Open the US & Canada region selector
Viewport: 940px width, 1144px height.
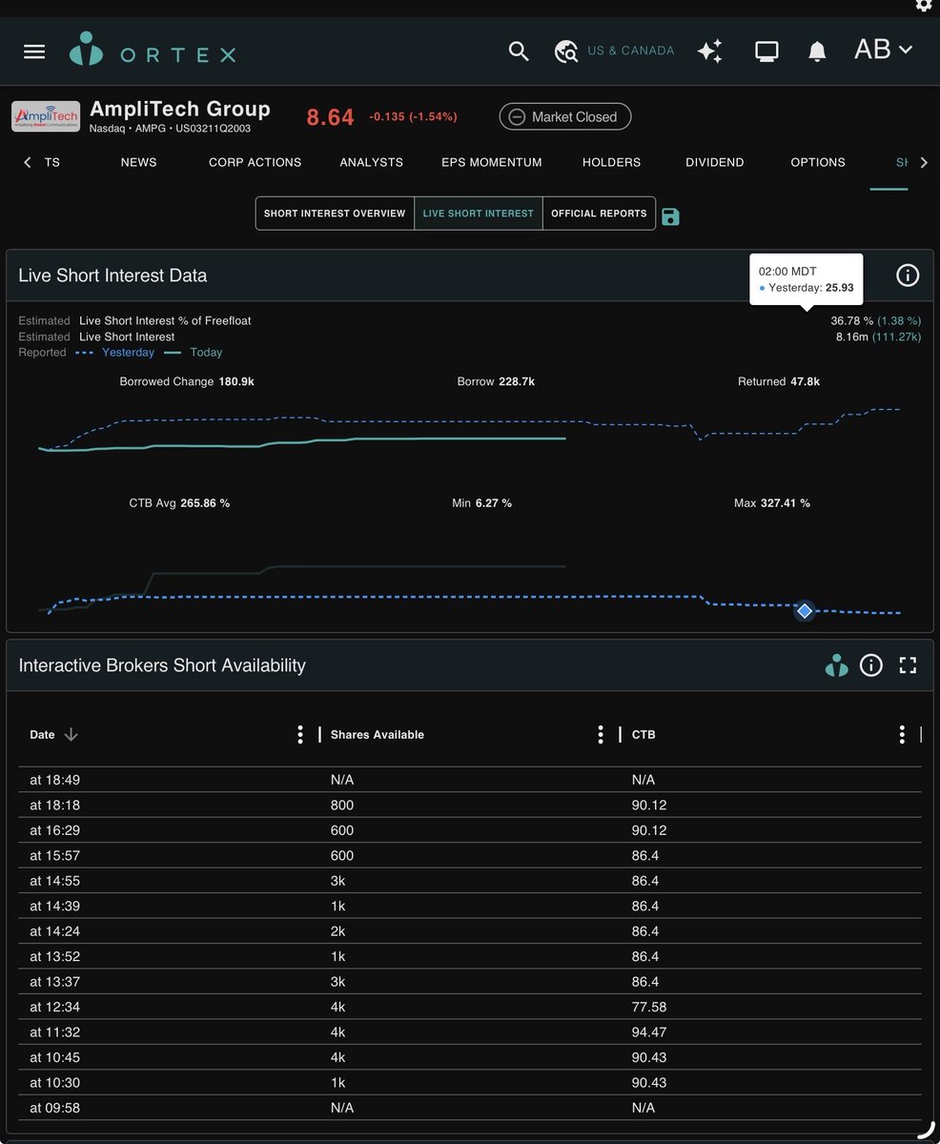click(x=615, y=51)
